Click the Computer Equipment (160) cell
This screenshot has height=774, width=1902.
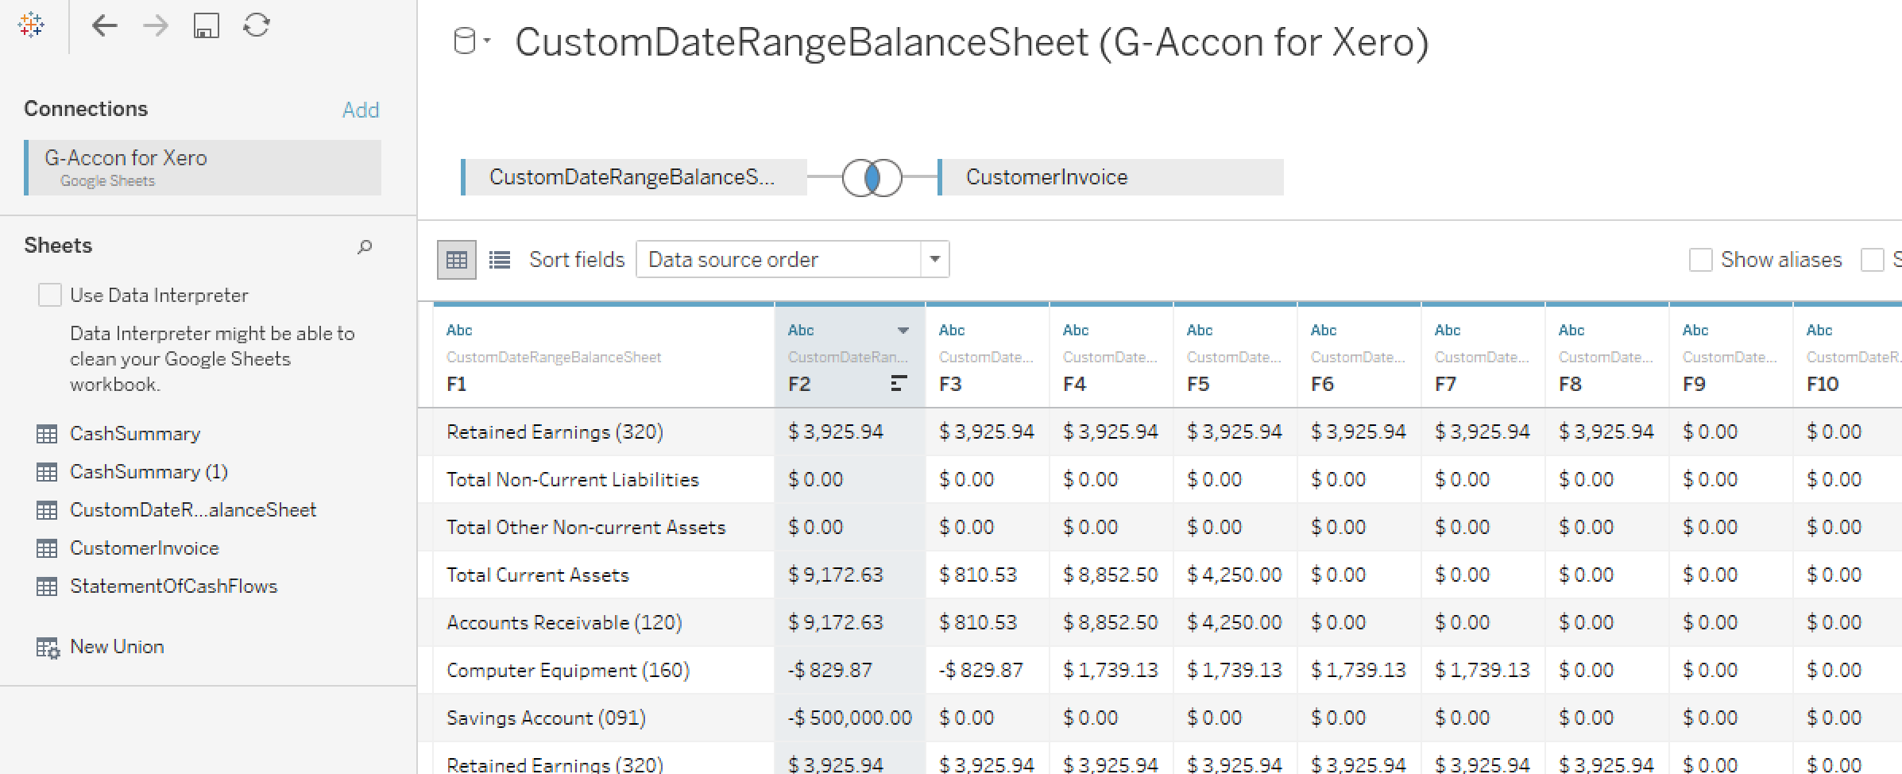(604, 670)
